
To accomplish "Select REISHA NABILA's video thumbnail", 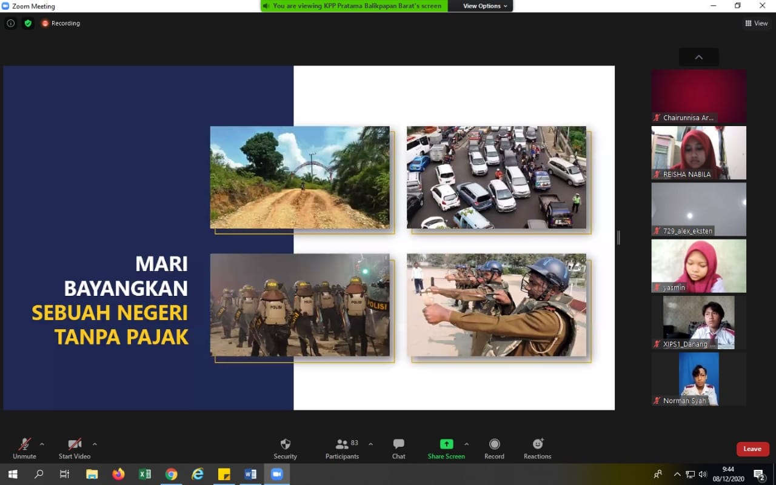I will [698, 153].
